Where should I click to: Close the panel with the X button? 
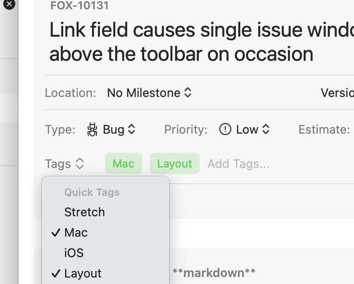point(9,5)
